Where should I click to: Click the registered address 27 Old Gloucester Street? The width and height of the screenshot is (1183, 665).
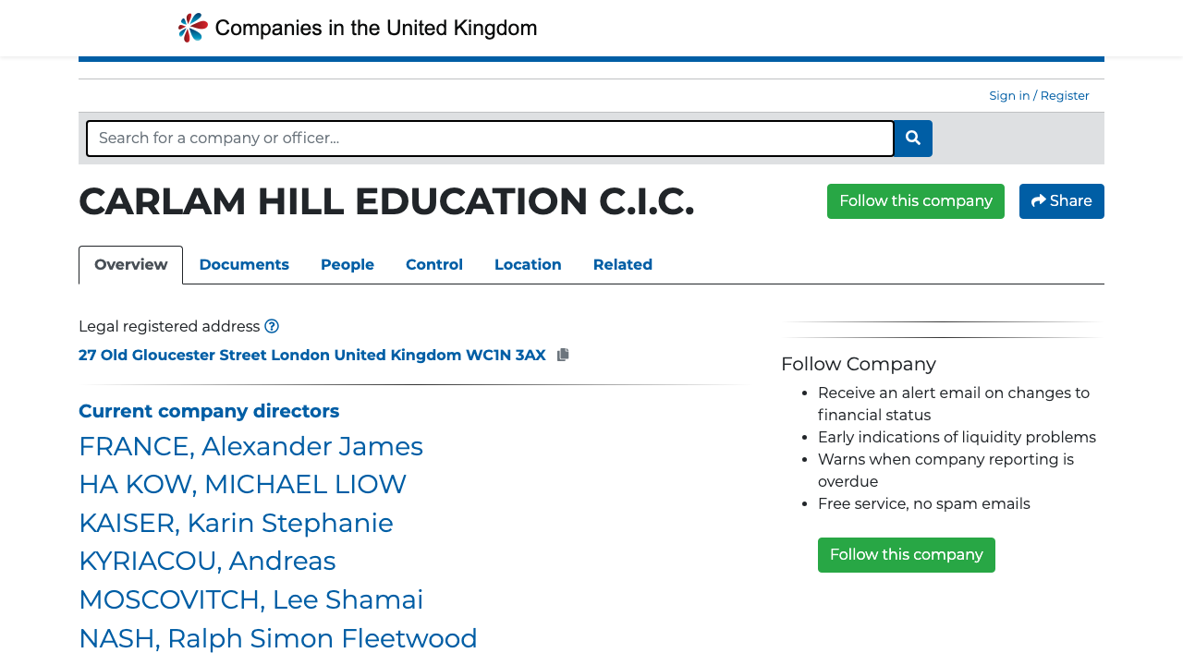(x=312, y=355)
